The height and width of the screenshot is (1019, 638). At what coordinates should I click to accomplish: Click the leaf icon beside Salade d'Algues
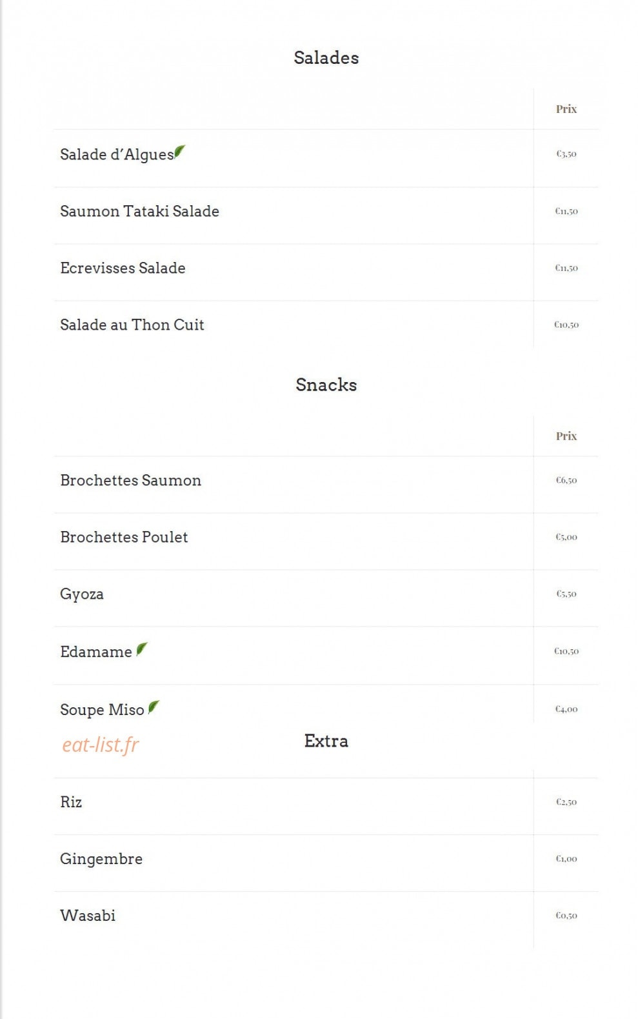179,152
